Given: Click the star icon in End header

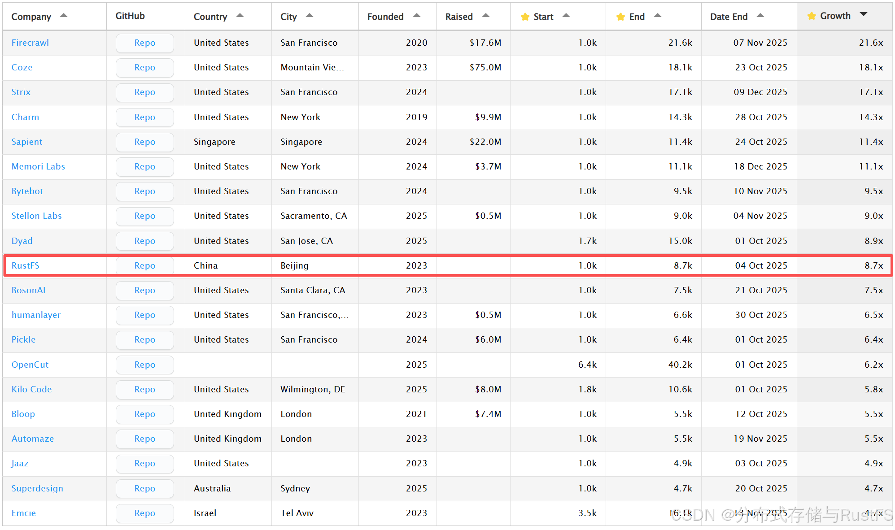Looking at the screenshot, I should 620,17.
